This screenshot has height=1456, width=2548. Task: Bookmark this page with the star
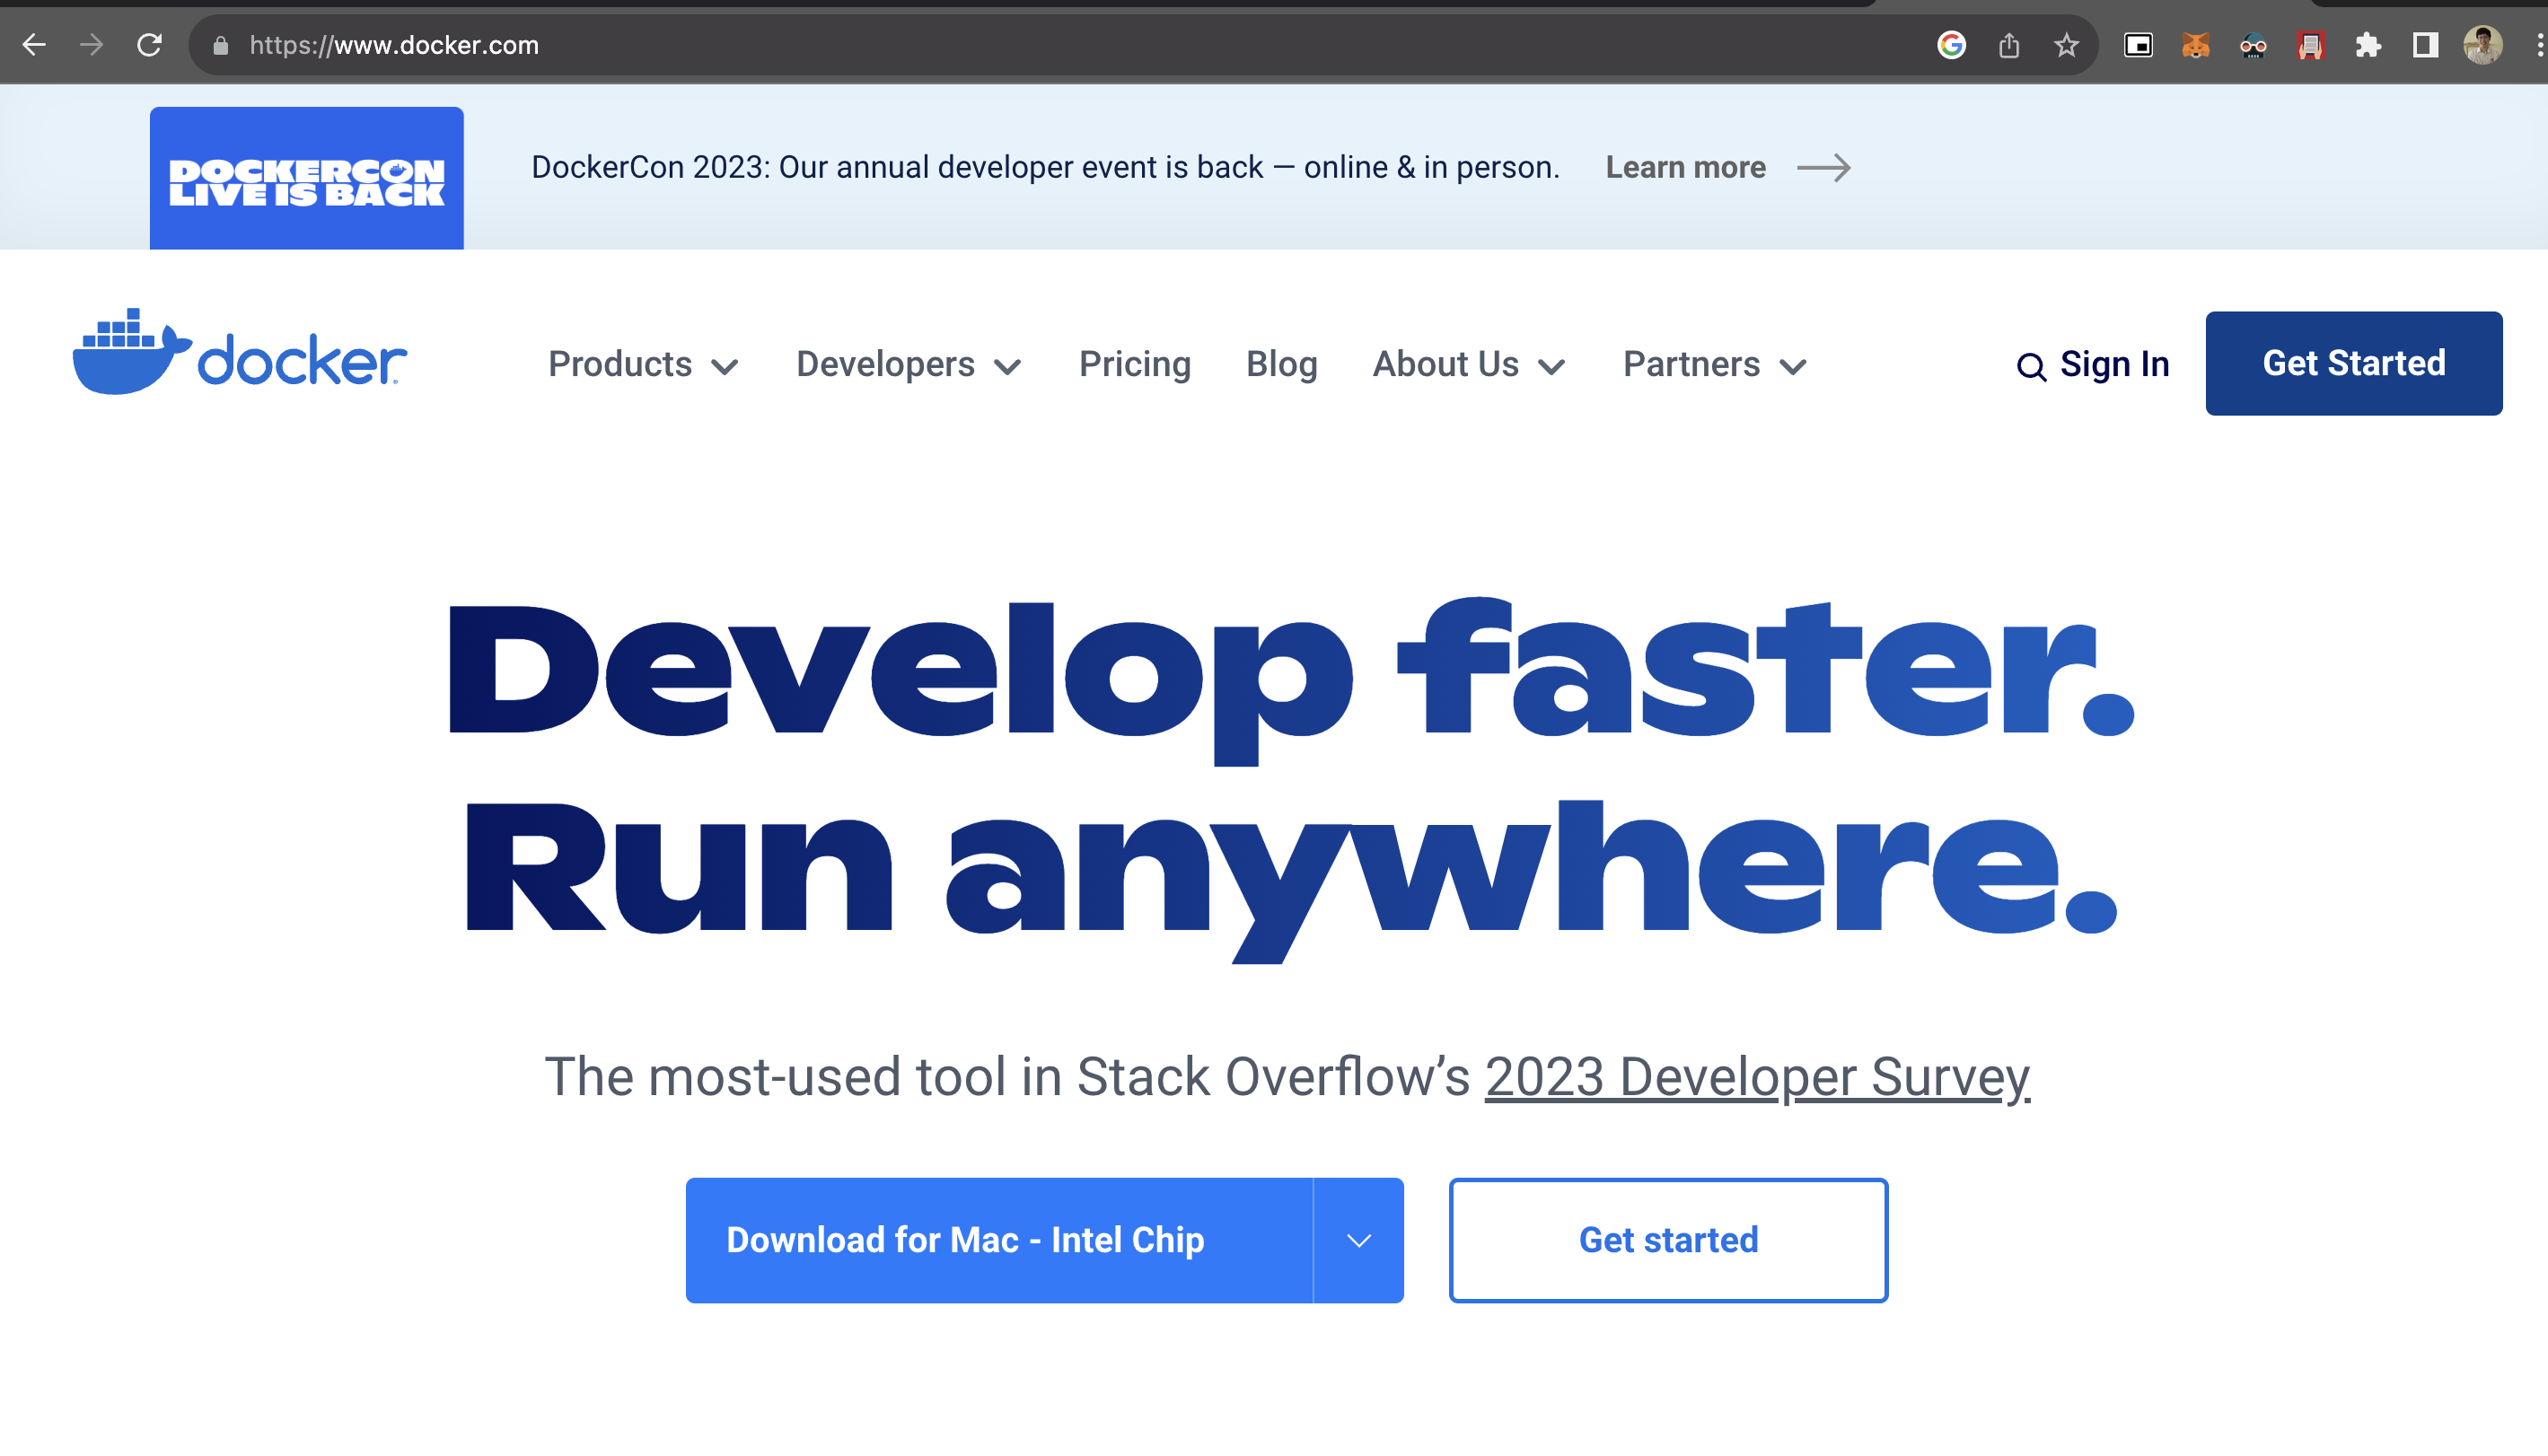[x=2066, y=45]
